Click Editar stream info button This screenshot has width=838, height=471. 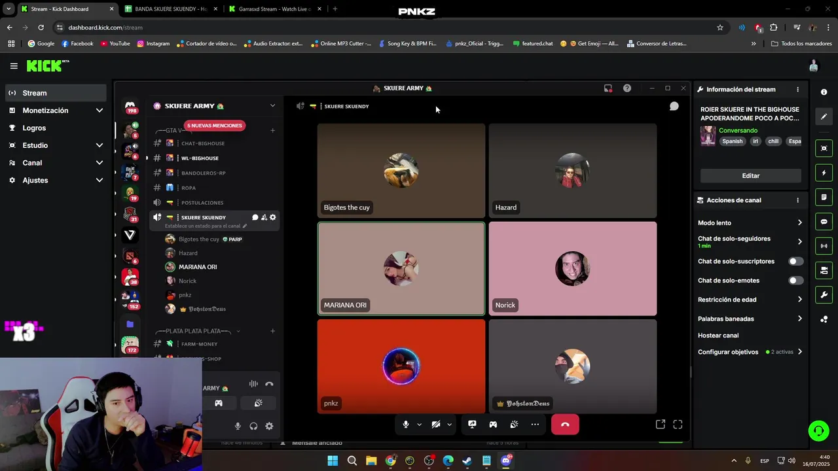[x=751, y=176]
